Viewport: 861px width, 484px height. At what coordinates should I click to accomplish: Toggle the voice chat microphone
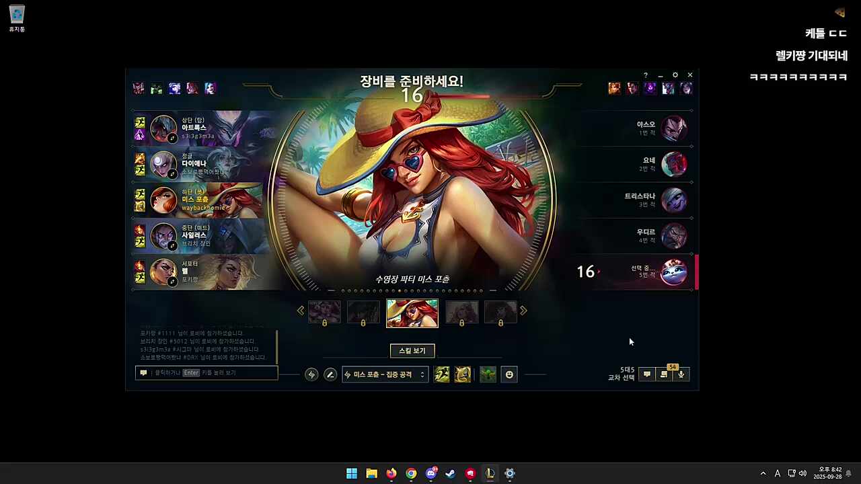coord(681,374)
